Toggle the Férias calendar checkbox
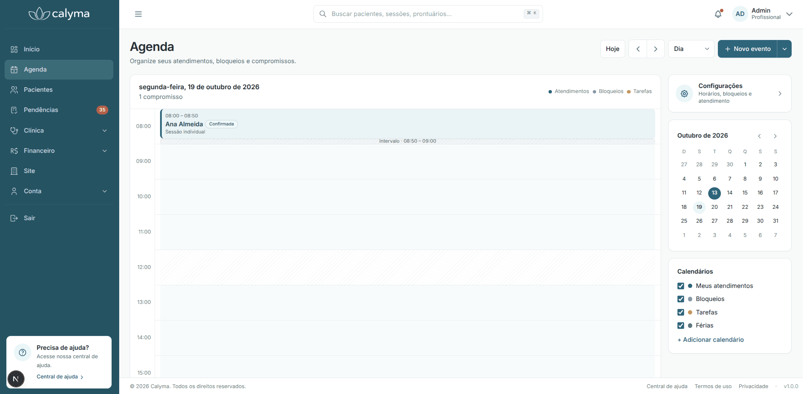Image resolution: width=803 pixels, height=394 pixels. [681, 325]
